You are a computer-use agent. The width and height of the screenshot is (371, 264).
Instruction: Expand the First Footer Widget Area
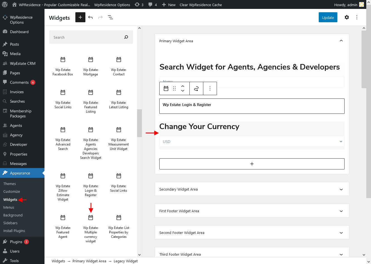(341, 211)
